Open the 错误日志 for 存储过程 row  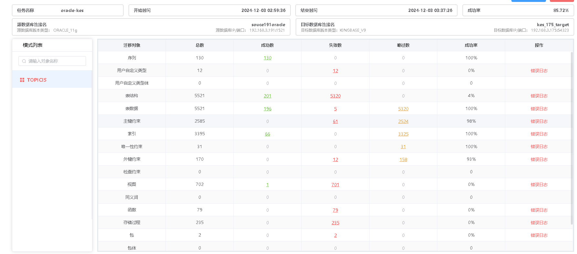(539, 223)
